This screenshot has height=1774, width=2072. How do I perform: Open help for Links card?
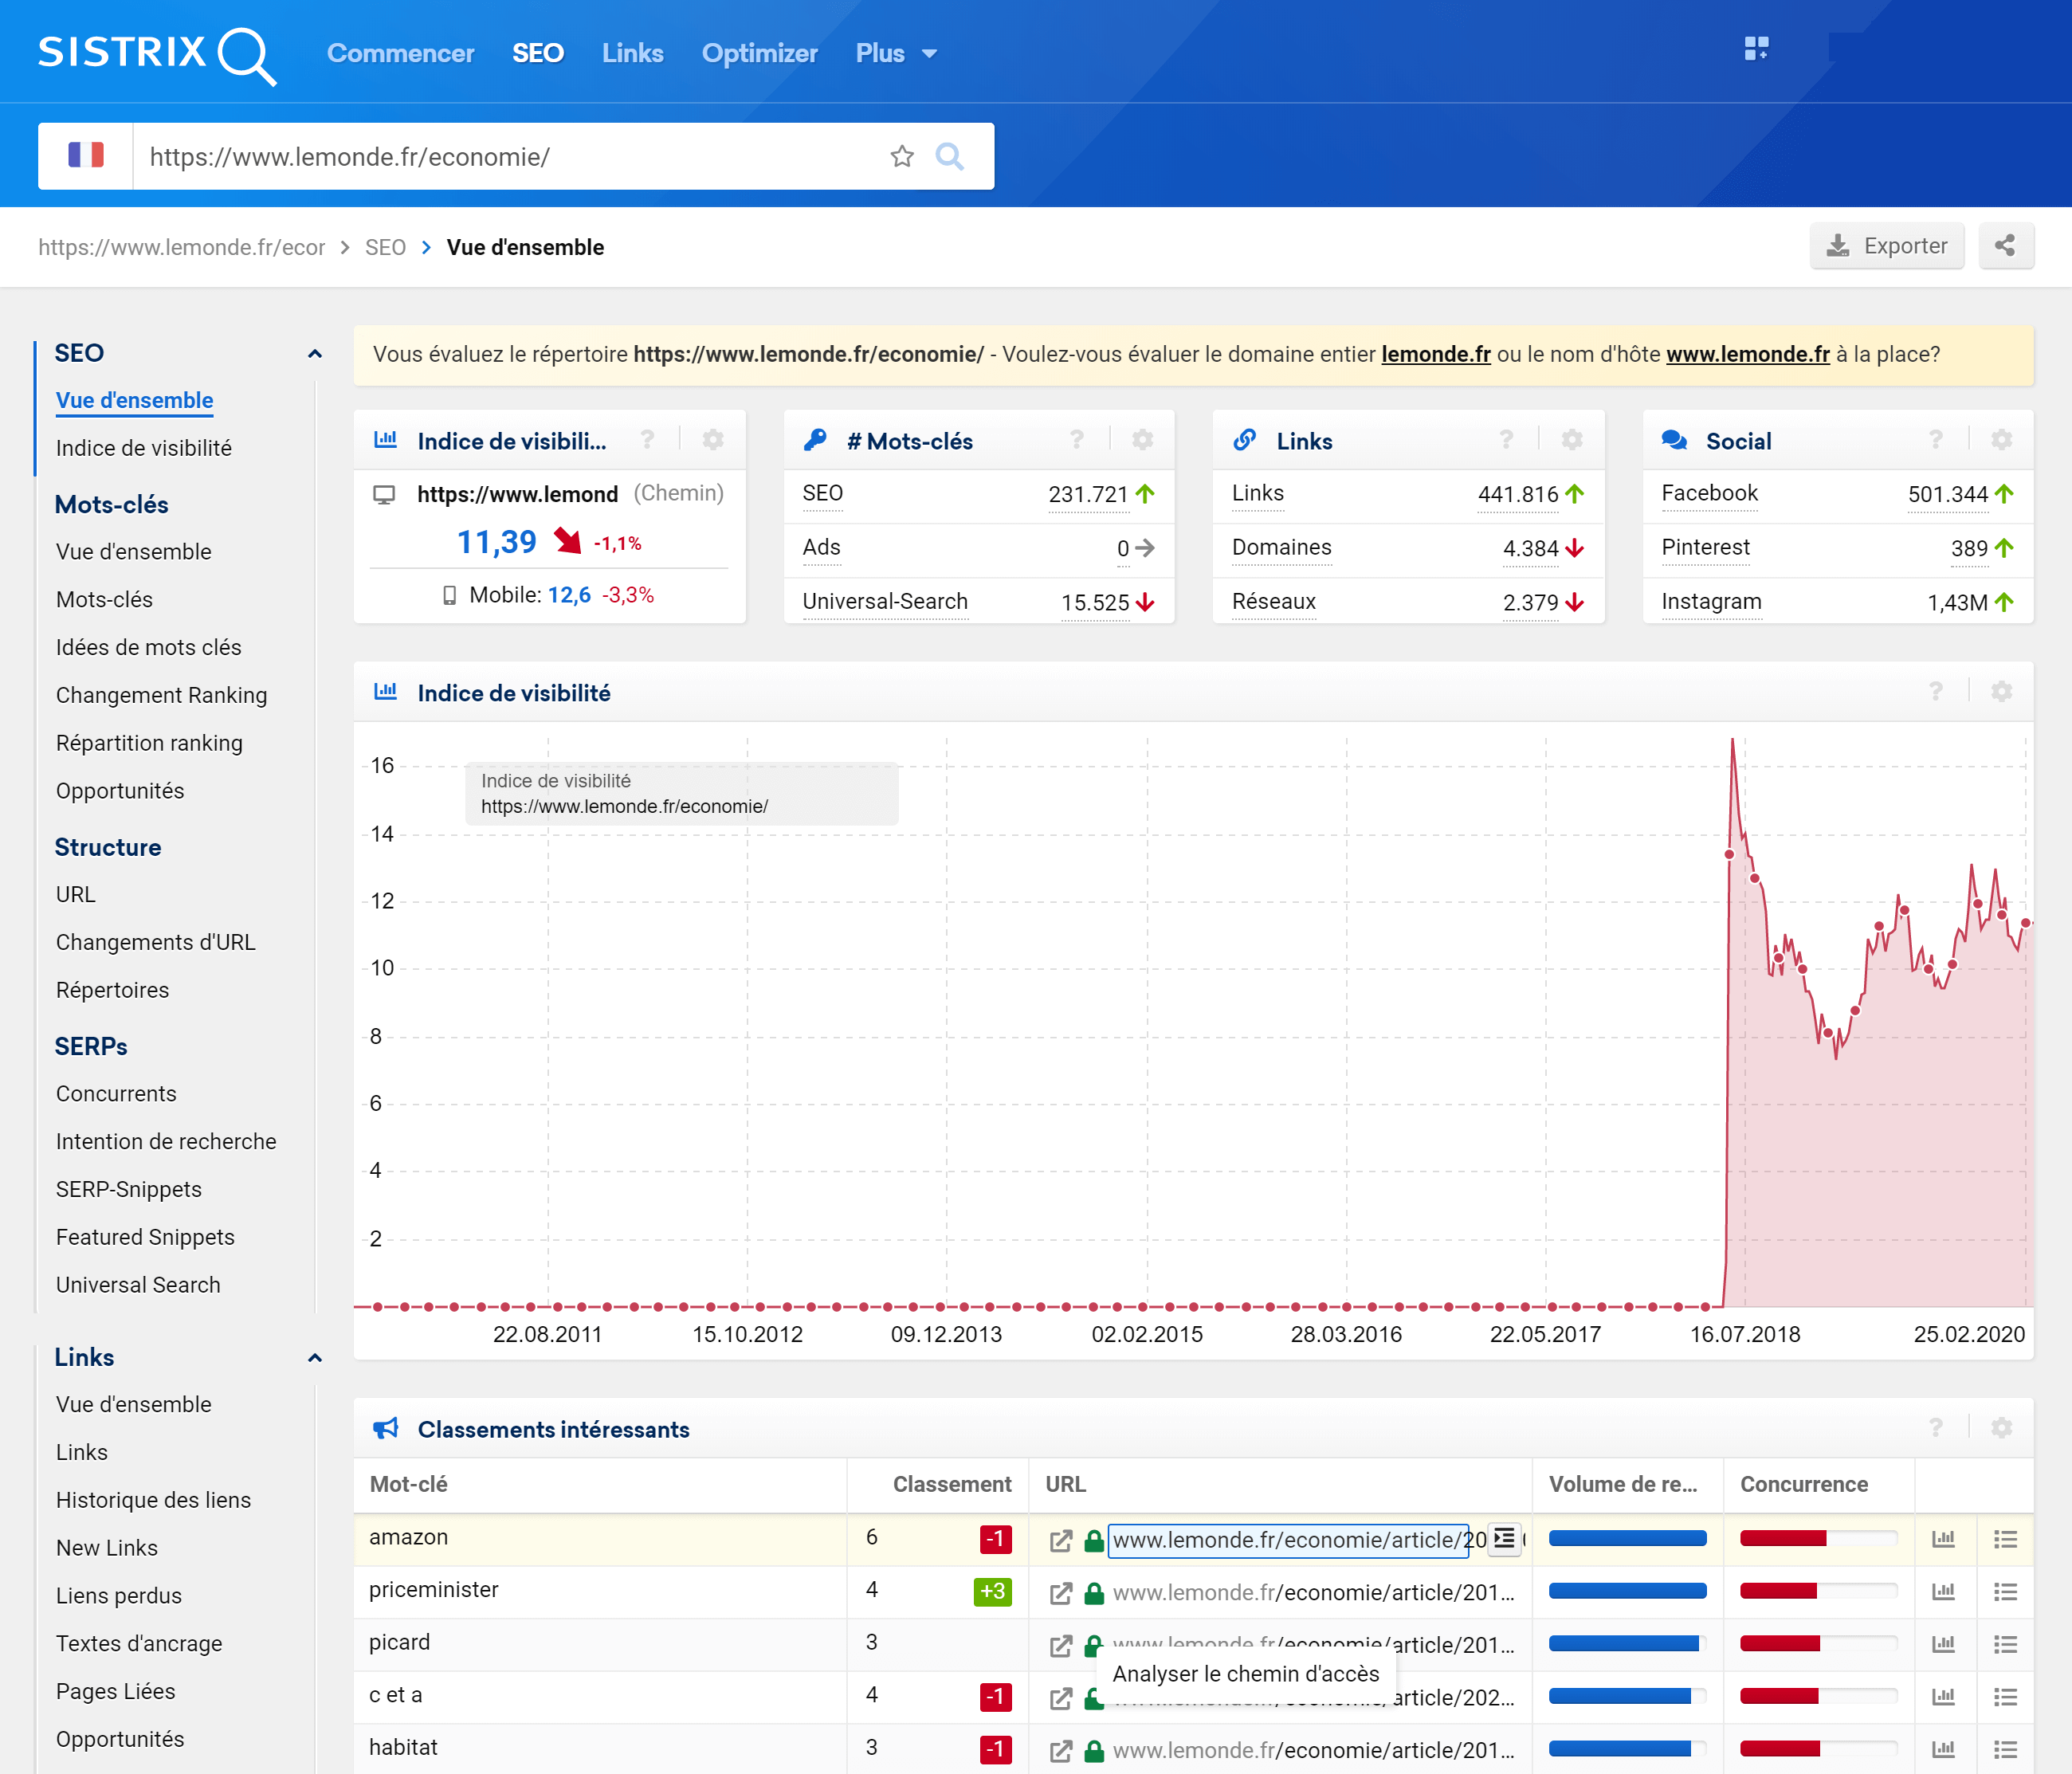1506,440
